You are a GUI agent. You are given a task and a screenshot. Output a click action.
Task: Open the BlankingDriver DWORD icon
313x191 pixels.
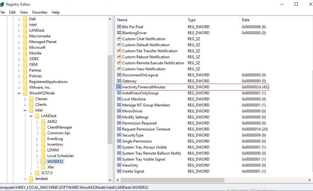(x=119, y=33)
